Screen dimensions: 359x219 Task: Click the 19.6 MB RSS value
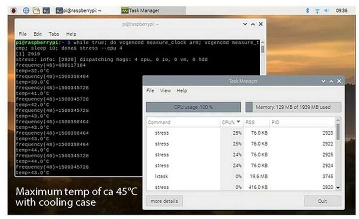(259, 177)
